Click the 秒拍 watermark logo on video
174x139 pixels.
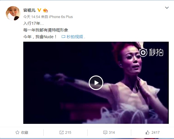[151, 52]
